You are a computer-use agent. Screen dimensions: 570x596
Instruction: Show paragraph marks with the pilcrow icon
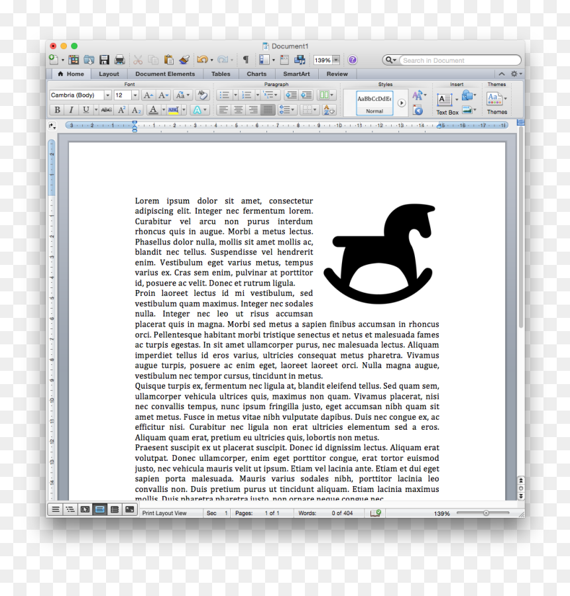[246, 60]
